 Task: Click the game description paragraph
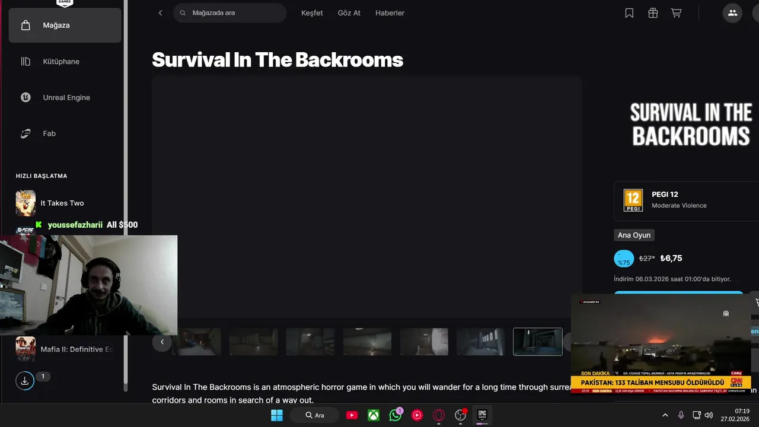point(362,394)
